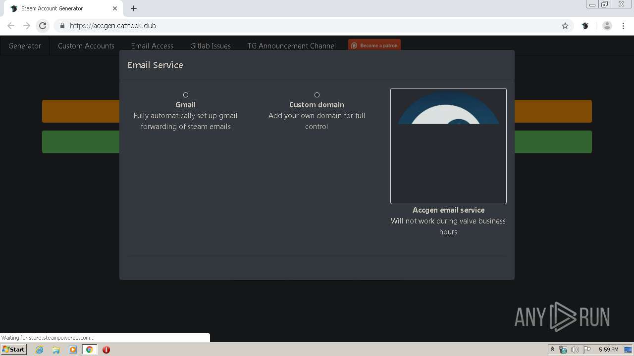Open TG Announcement Channel link
This screenshot has width=634, height=356.
click(292, 45)
